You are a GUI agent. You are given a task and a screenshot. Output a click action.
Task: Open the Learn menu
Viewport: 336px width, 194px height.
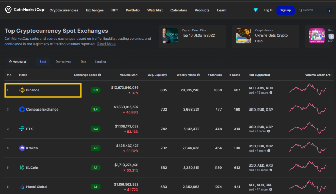(x=222, y=10)
